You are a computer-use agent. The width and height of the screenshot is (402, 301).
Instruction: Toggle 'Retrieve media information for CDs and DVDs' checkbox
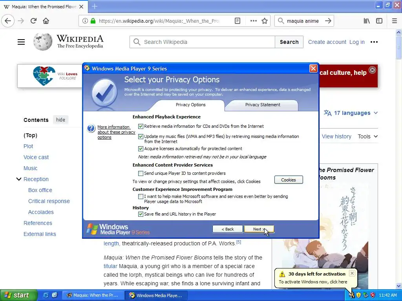141,126
